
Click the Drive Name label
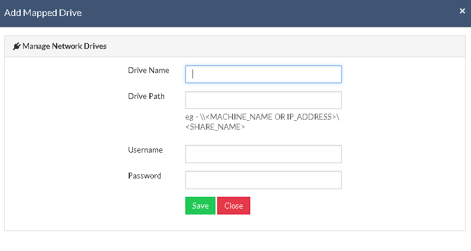coord(149,70)
